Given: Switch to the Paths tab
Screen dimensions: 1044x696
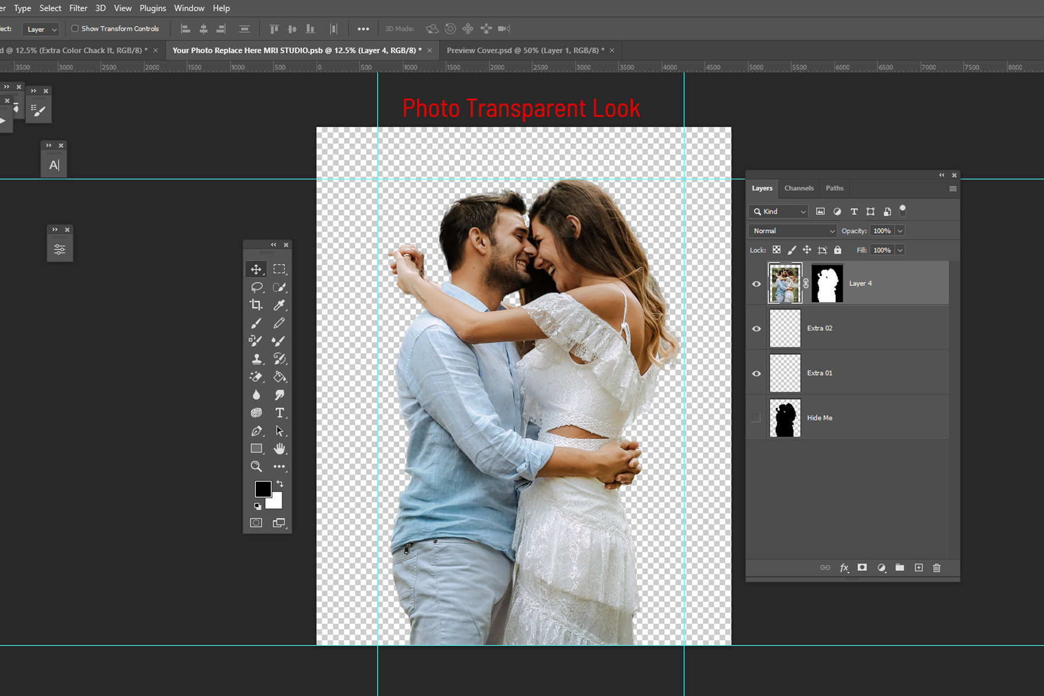Looking at the screenshot, I should coord(835,188).
